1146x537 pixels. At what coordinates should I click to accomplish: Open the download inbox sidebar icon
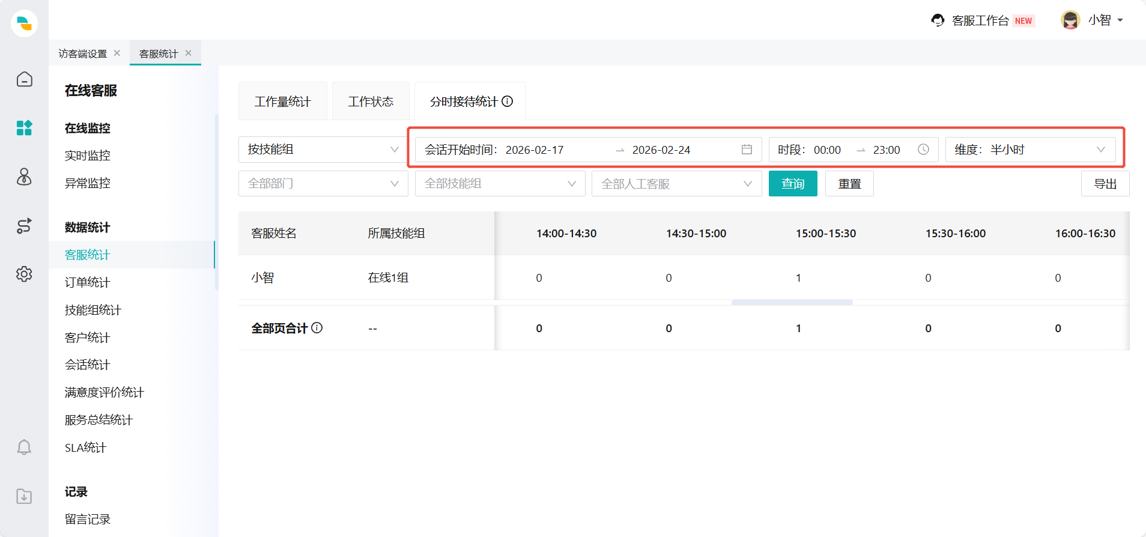(x=24, y=497)
